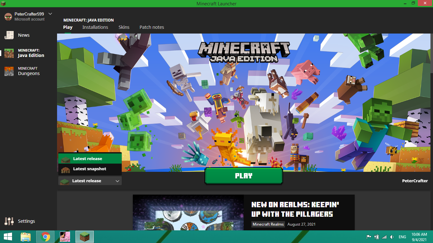Expand the account menu chevron
Image resolution: width=433 pixels, height=243 pixels.
[50, 14]
